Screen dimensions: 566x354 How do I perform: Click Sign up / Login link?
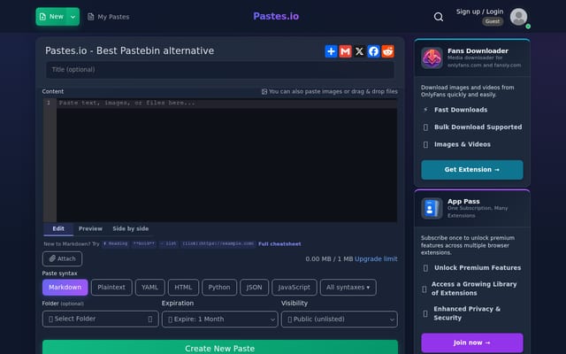click(479, 12)
